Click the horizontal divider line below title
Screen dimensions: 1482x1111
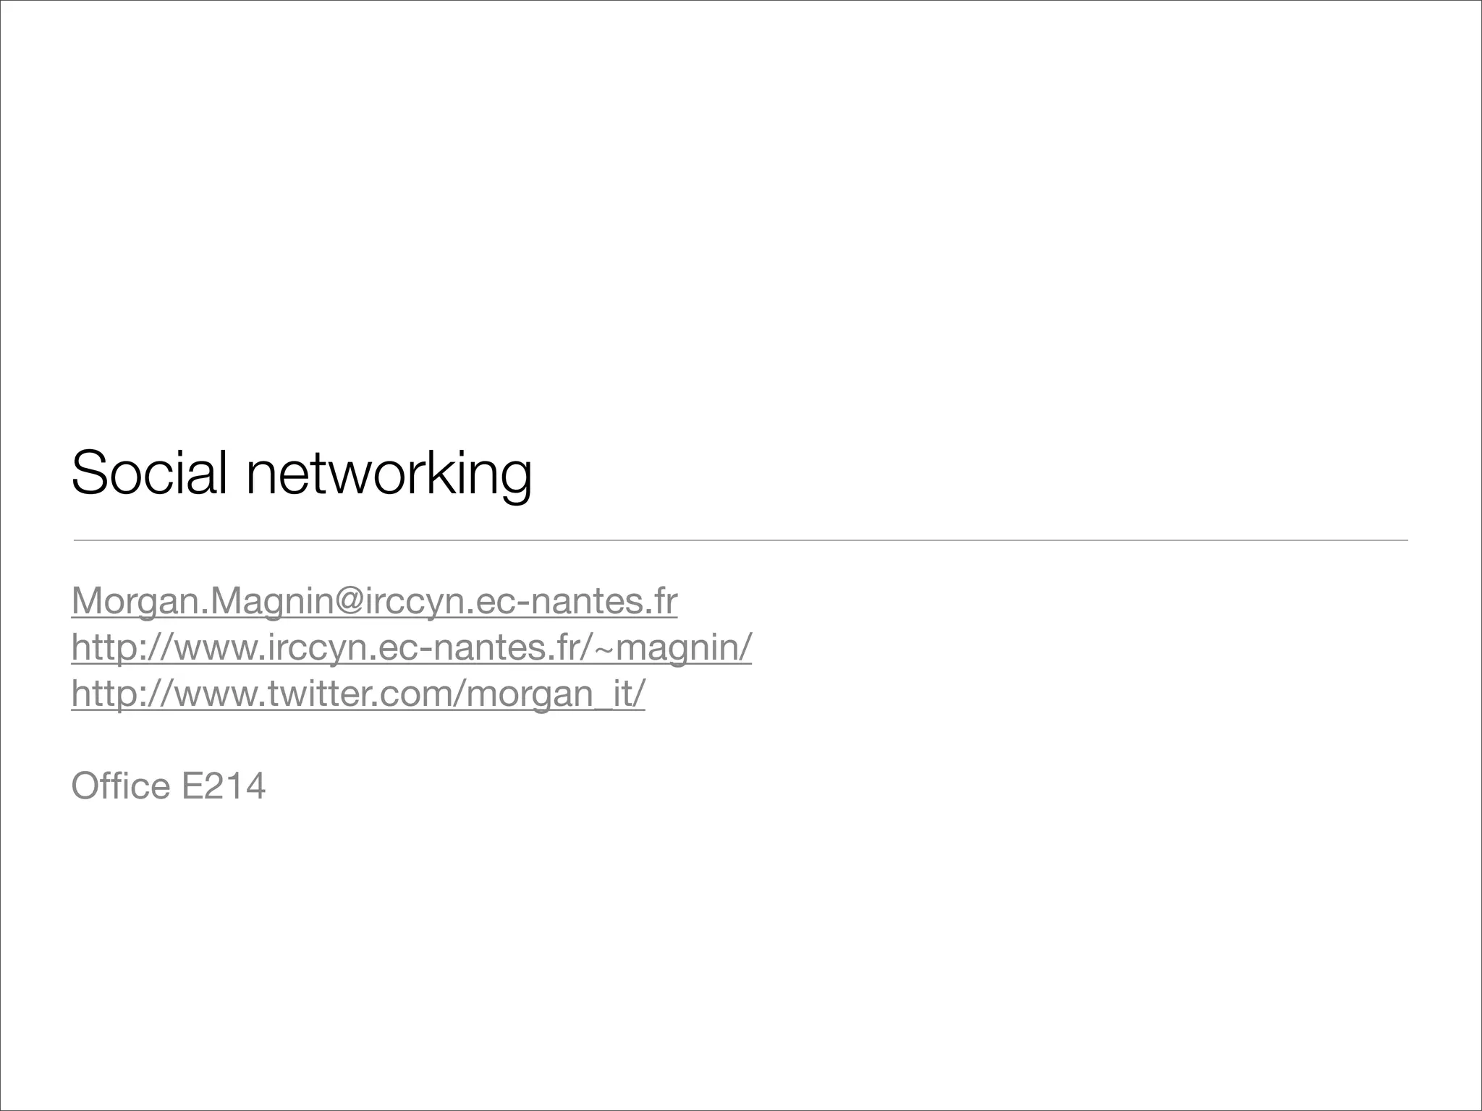click(740, 540)
